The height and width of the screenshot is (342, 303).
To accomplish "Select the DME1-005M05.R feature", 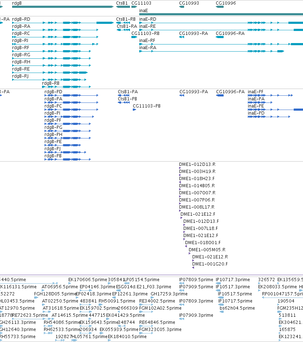I will (207, 250).
